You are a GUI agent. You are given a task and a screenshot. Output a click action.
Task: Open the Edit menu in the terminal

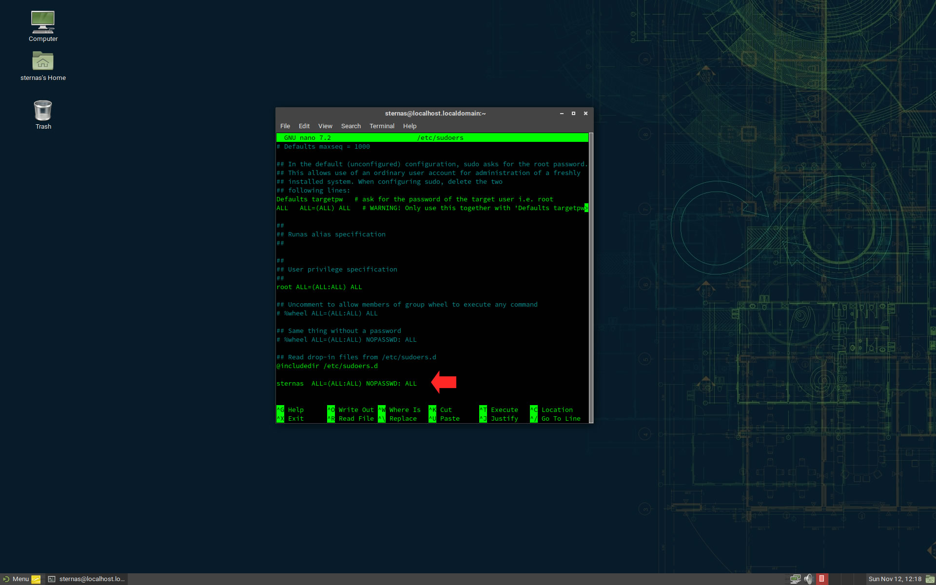tap(304, 126)
